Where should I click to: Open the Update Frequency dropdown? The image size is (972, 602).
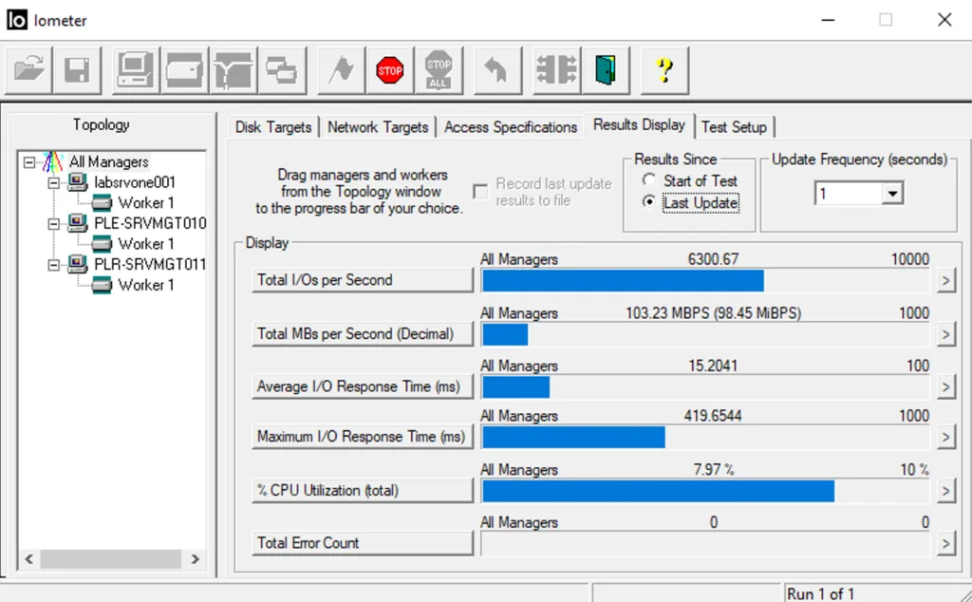point(892,194)
